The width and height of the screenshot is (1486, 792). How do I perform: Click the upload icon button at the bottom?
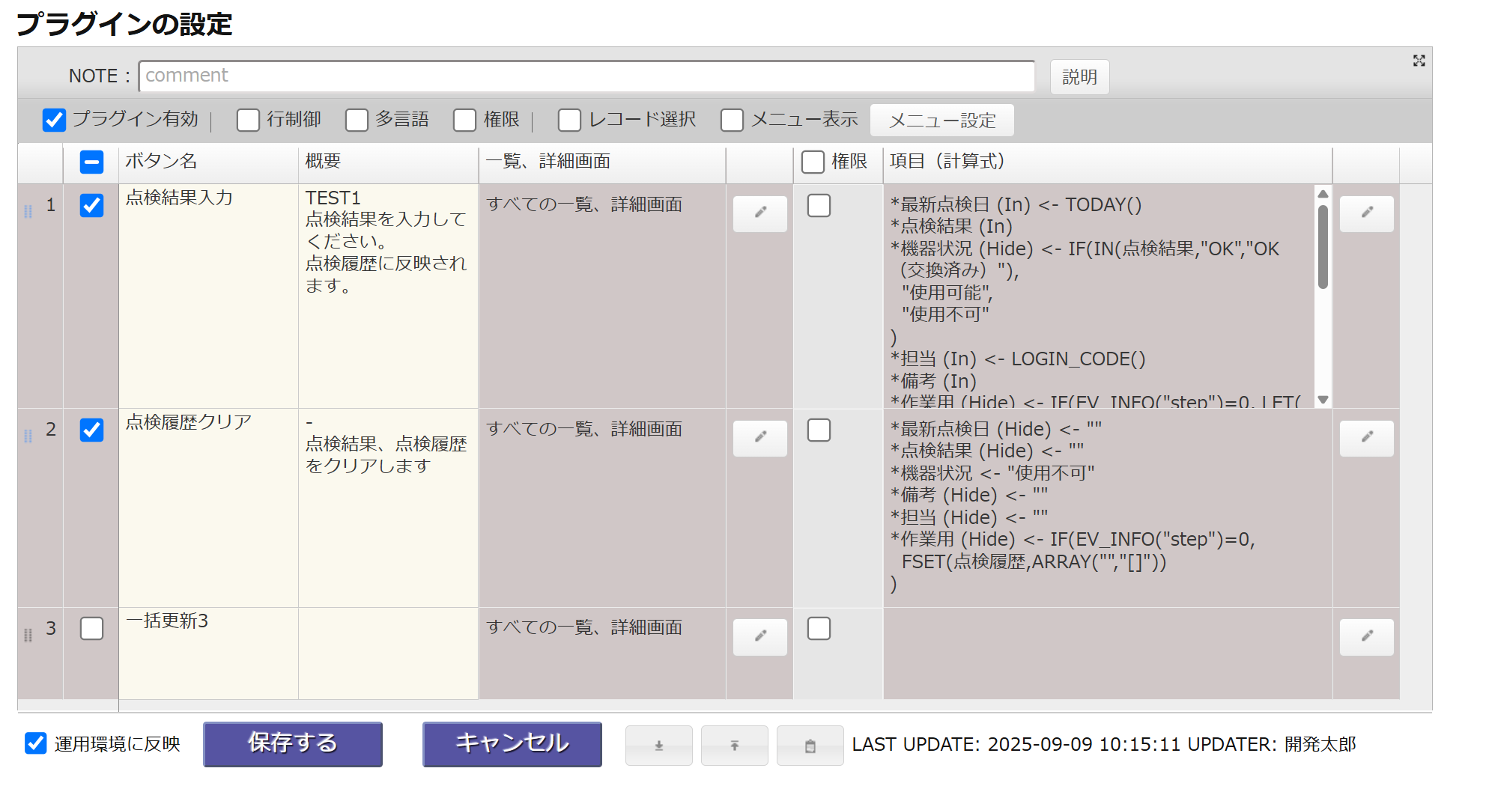(734, 746)
